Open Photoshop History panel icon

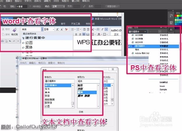click(171, 15)
